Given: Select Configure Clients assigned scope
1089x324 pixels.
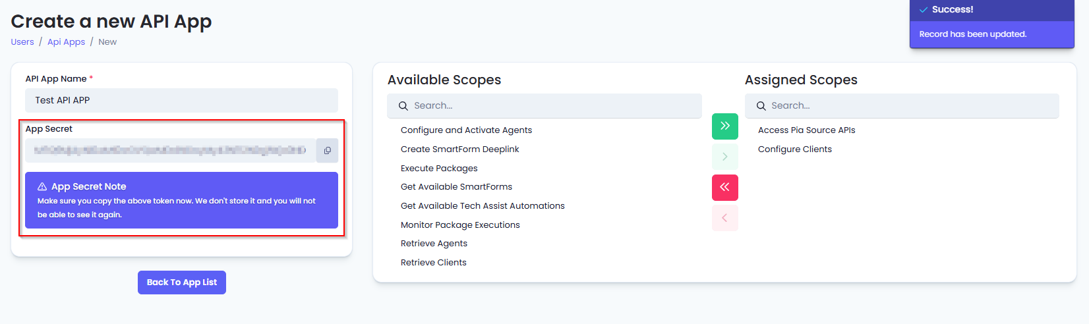Looking at the screenshot, I should tap(794, 149).
